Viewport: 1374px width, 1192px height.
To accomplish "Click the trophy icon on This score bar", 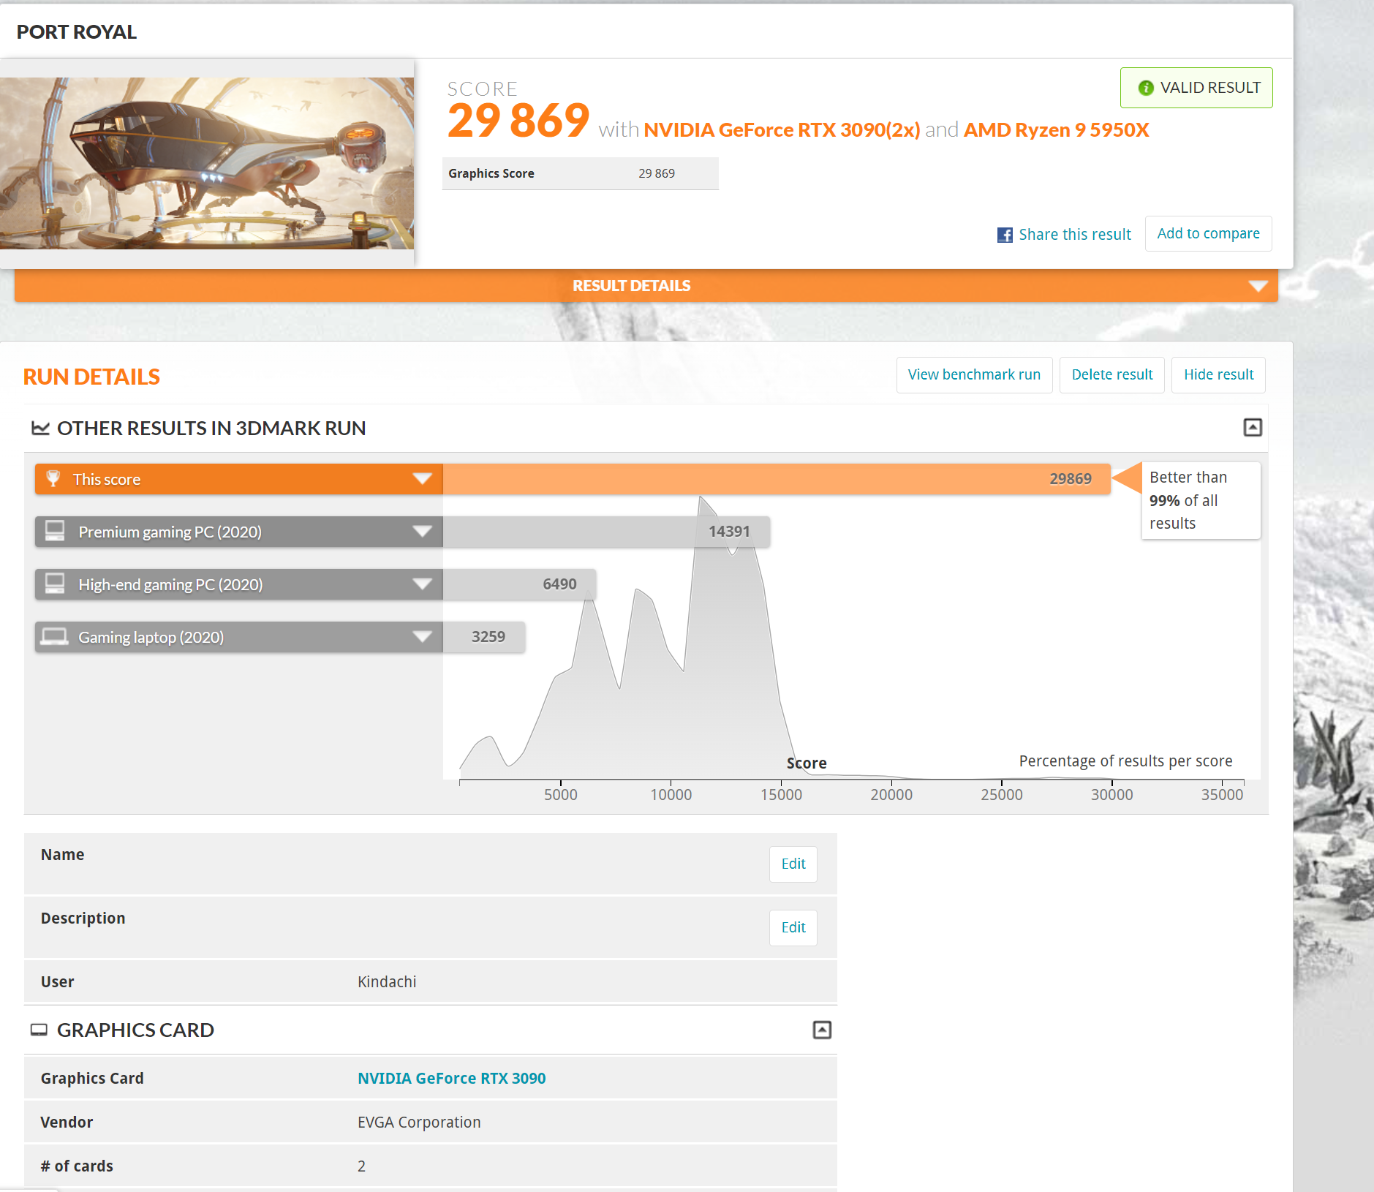I will (x=53, y=479).
